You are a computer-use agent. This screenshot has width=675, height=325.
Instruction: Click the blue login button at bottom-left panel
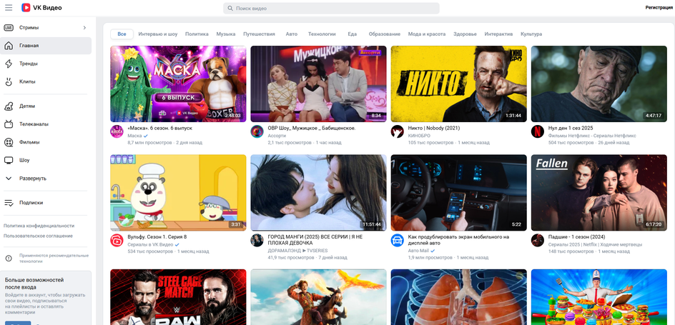coord(18,323)
